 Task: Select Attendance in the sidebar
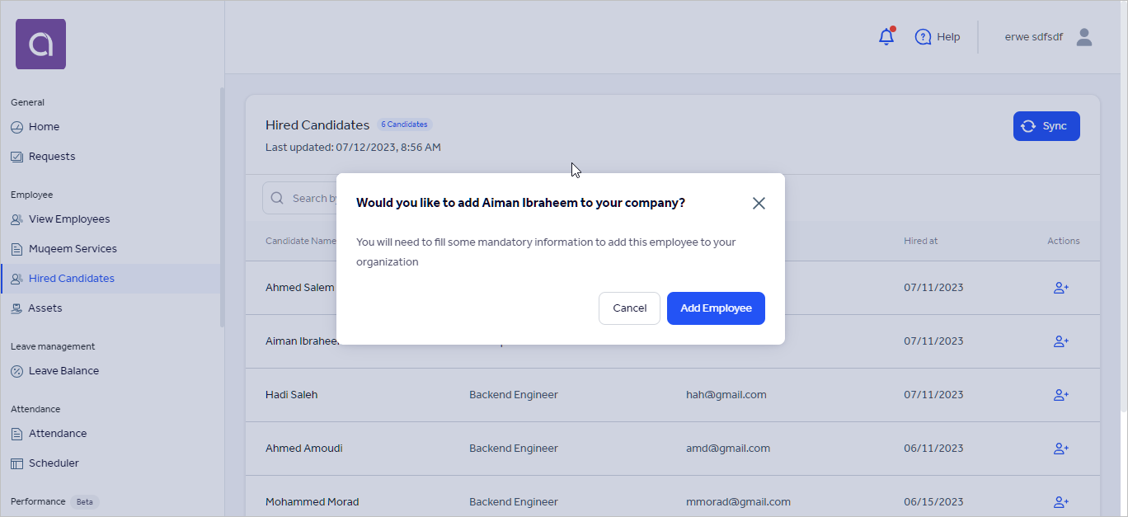pyautogui.click(x=59, y=433)
